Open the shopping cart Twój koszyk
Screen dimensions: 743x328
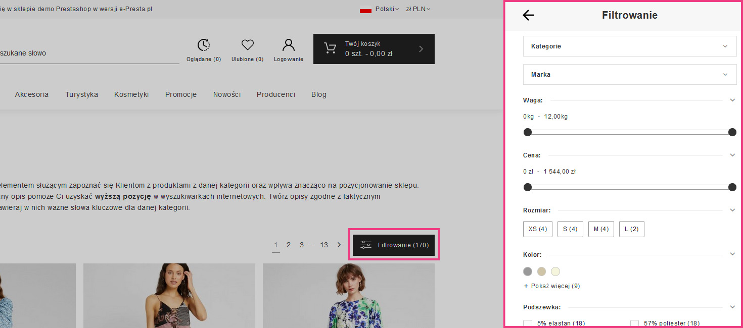pyautogui.click(x=374, y=49)
